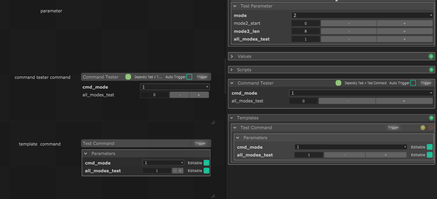Toggle Editable for cmd_mode in Templates panel

(x=430, y=147)
